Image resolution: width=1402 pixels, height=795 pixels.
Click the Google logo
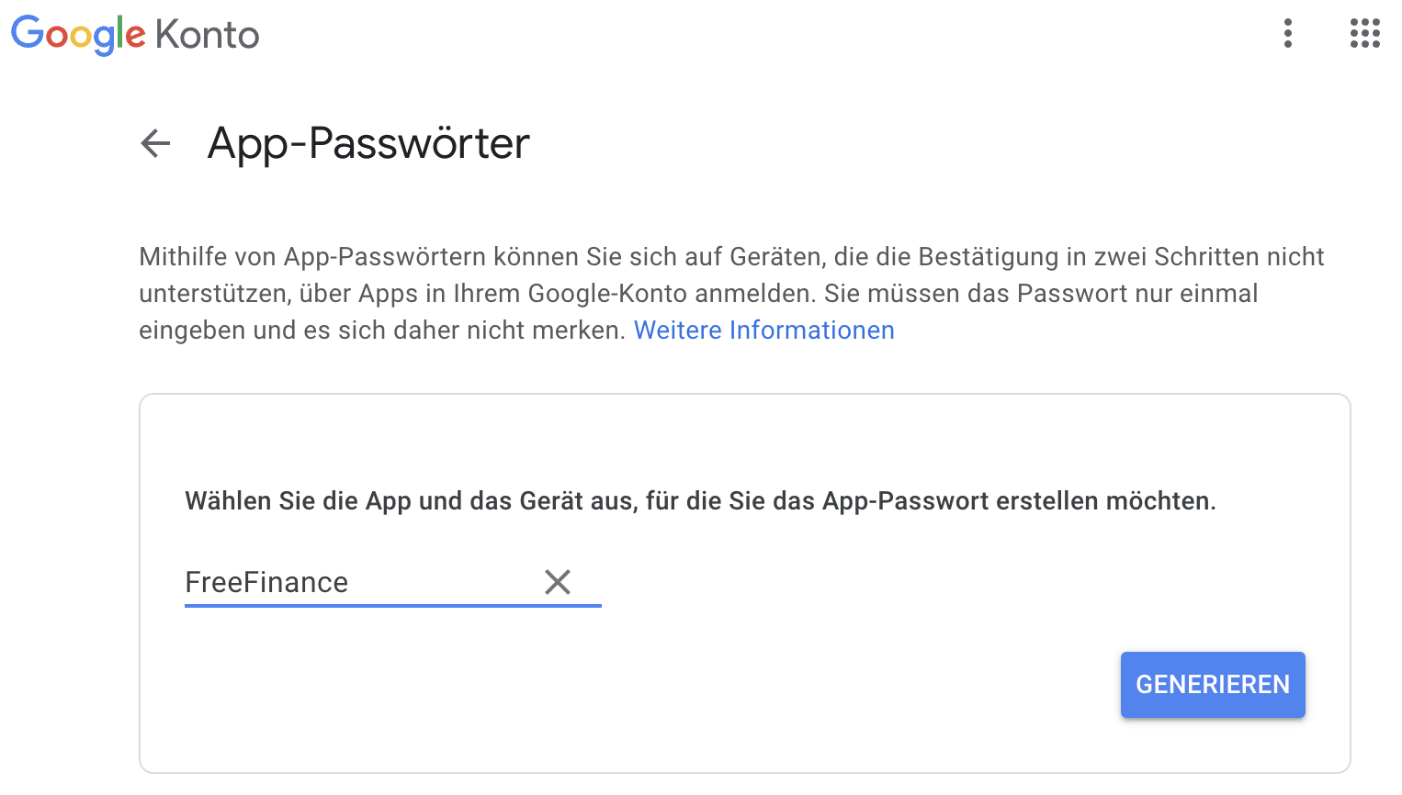point(78,34)
